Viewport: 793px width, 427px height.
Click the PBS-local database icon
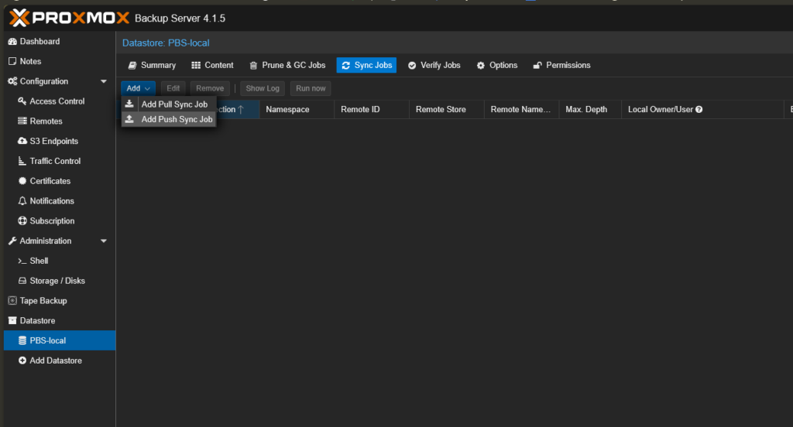22,340
